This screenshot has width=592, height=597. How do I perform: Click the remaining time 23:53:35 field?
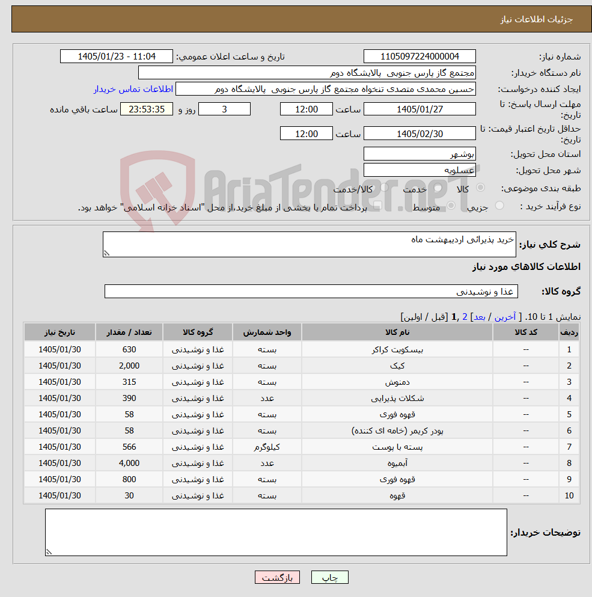pos(147,109)
